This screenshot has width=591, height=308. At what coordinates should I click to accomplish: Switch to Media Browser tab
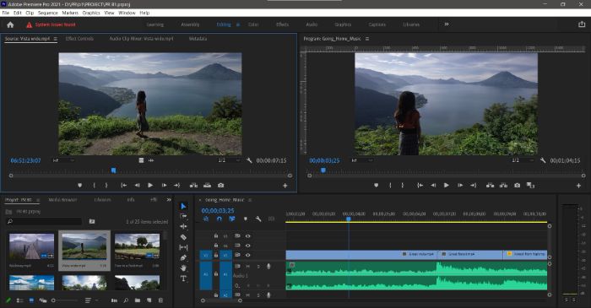pyautogui.click(x=63, y=200)
